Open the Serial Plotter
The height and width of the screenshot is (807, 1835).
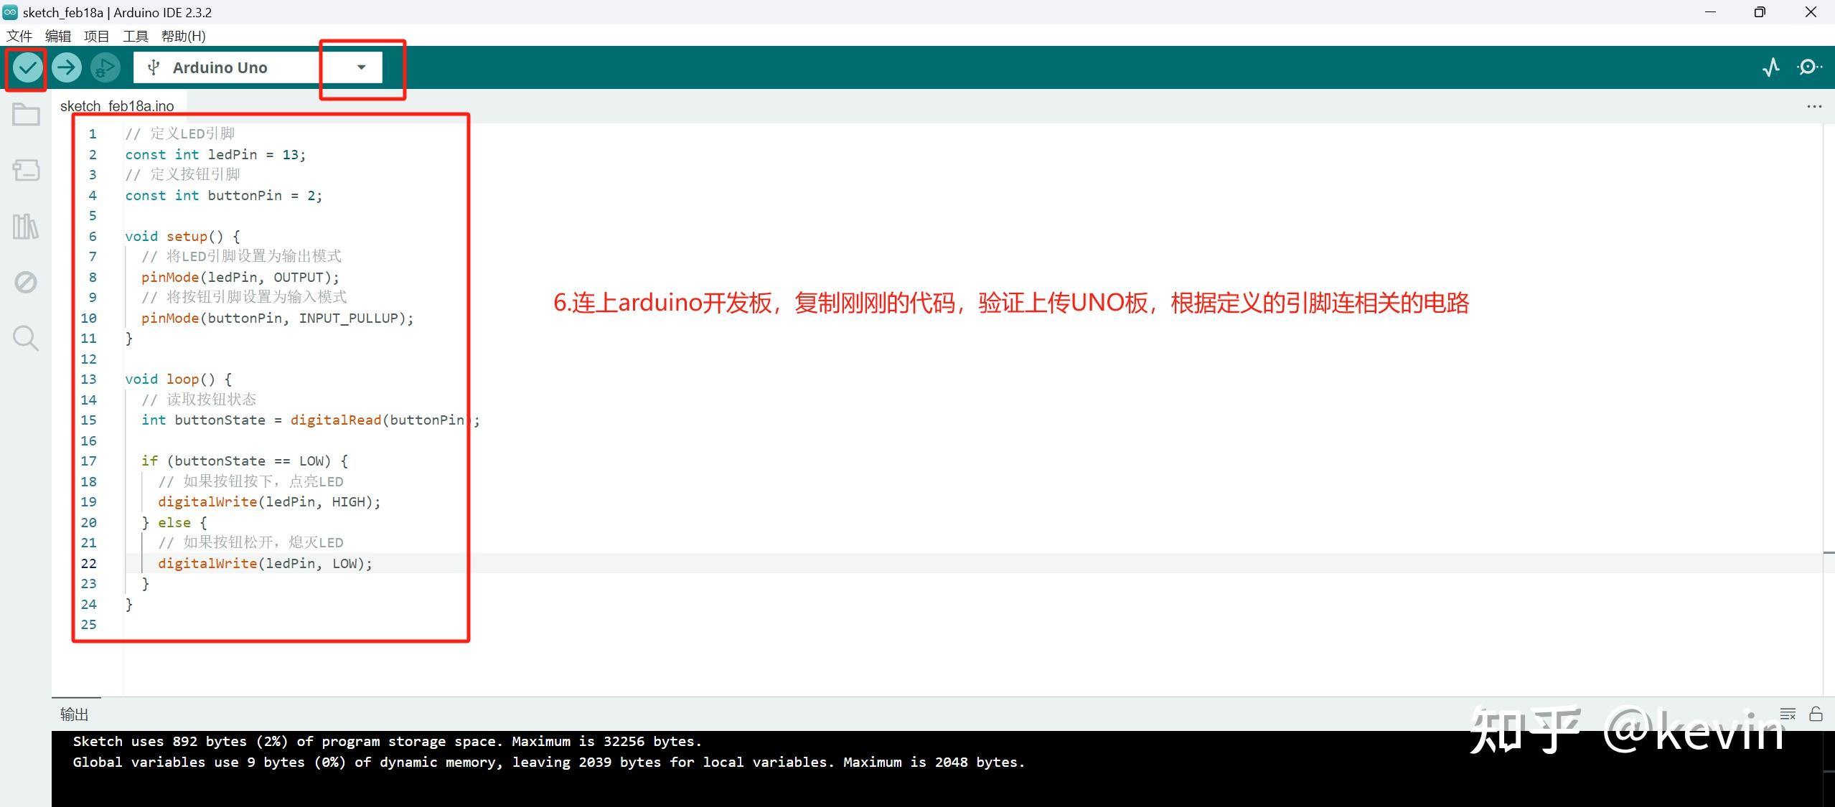coord(1770,67)
